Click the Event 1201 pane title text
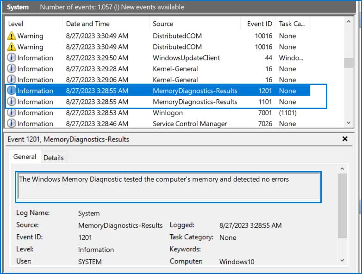Screen dimensions: 362x274 pos(69,140)
